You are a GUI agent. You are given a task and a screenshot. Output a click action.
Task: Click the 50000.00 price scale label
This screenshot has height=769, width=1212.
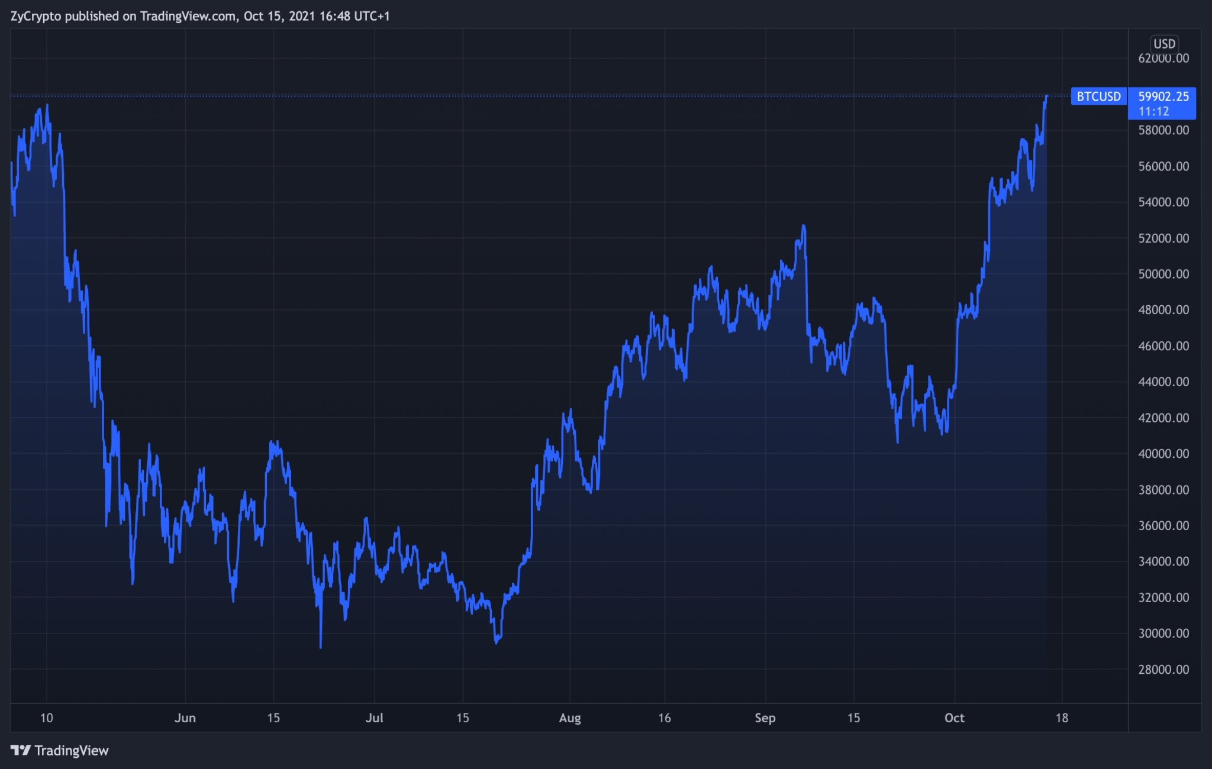coord(1163,274)
